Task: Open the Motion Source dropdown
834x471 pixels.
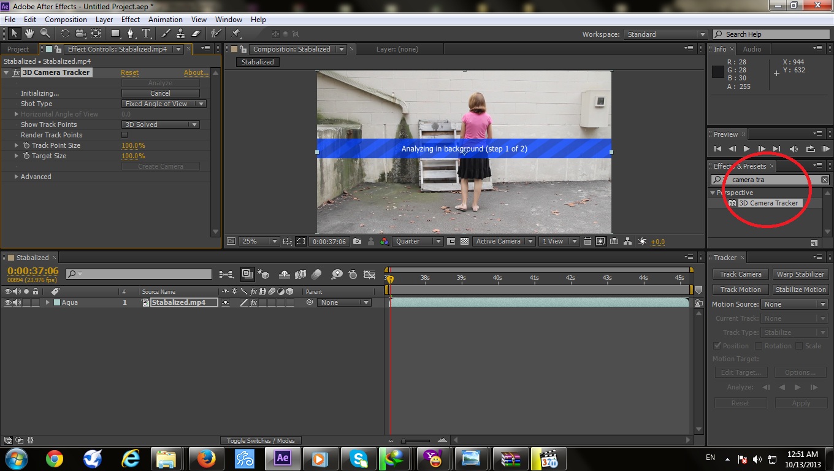Action: [x=795, y=304]
